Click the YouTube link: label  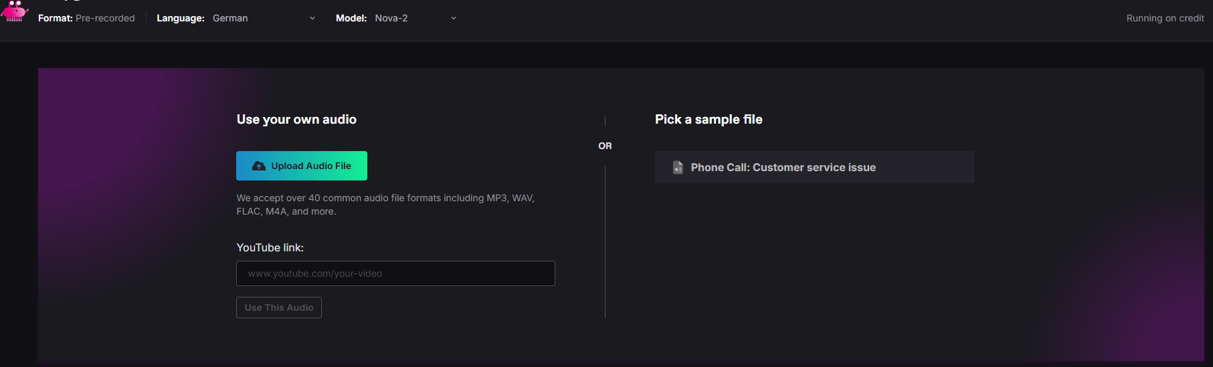270,247
